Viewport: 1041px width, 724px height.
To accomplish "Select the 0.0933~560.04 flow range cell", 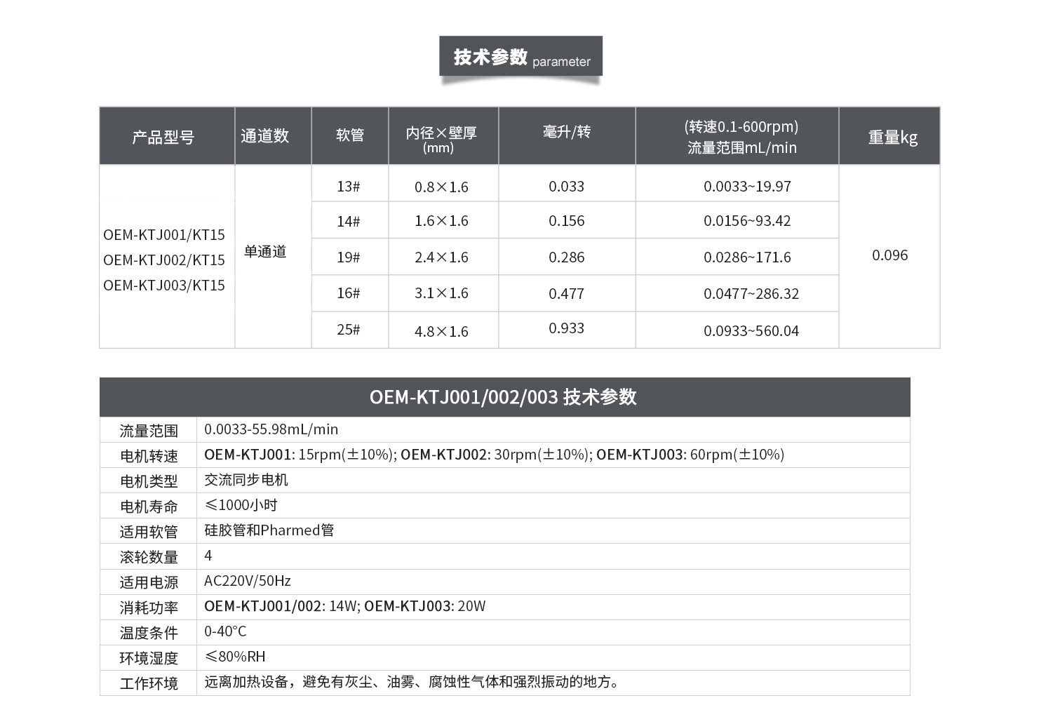I will [751, 331].
